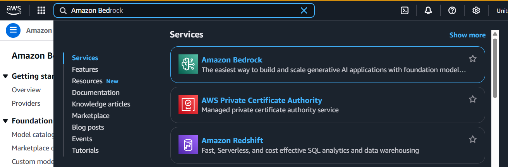
Task: Click the search results scrollbar
Action: pos(495,66)
